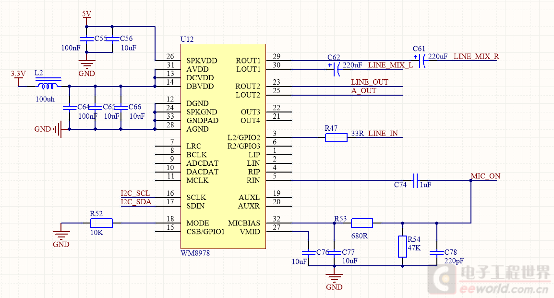Click the SPKVDD pin name
The height and width of the screenshot is (298, 554).
point(202,61)
